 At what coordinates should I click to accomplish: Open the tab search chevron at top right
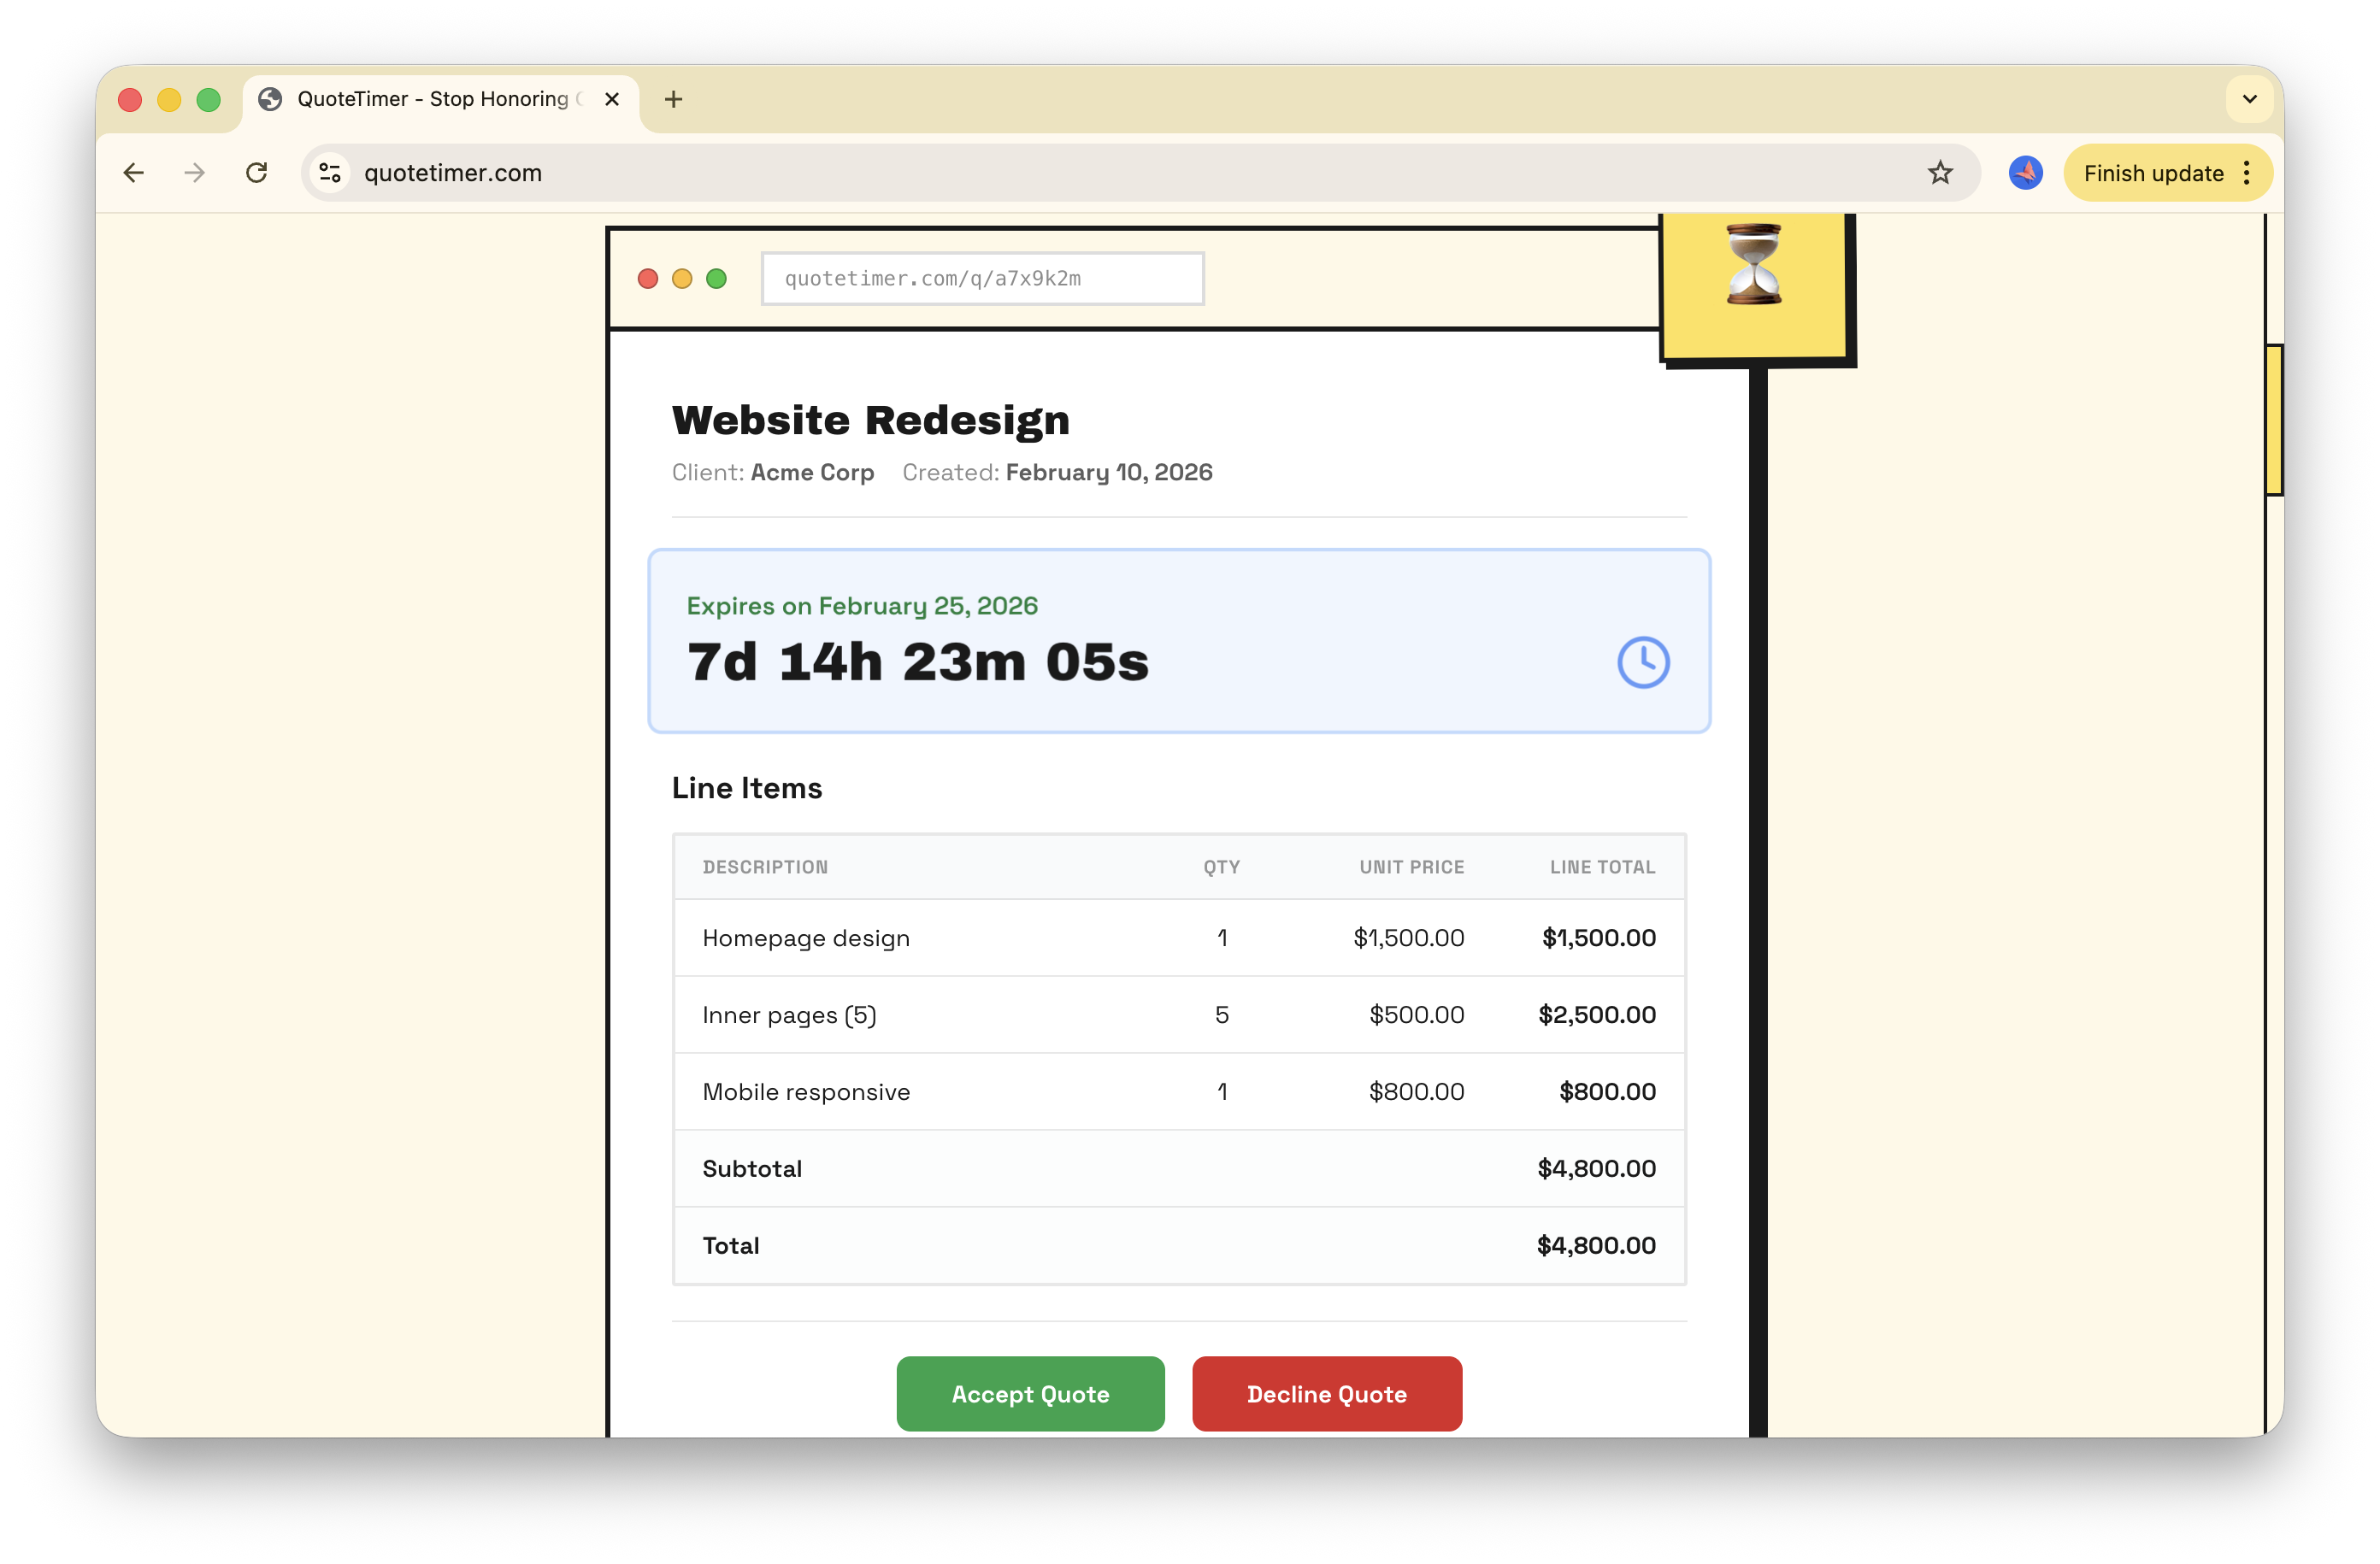click(x=2249, y=99)
